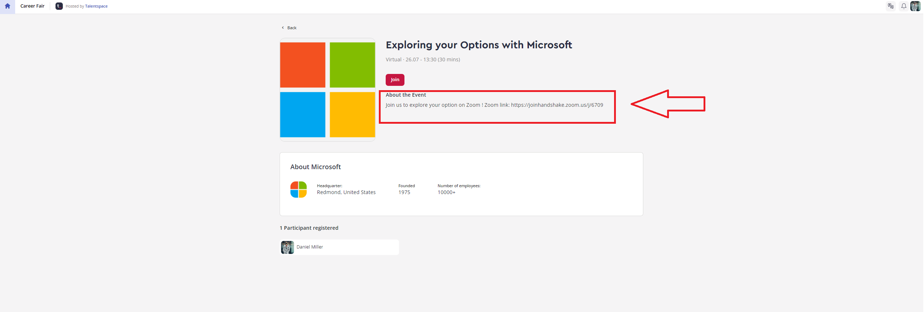This screenshot has height=312, width=924.
Task: Click Daniel Miller's avatar photo
Action: 288,247
